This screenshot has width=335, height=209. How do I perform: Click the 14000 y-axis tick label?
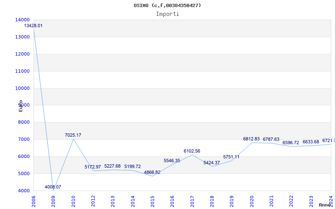[22, 20]
